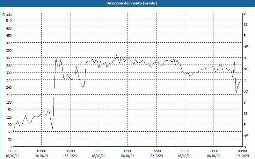Click the 'N' compass label level with 360
The width and height of the screenshot is (255, 159).
pyautogui.click(x=244, y=58)
